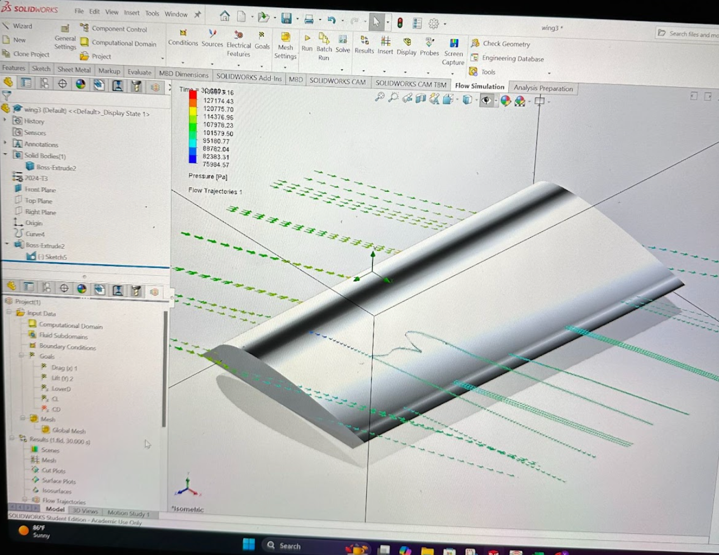
Task: Select the Goals tool icon
Action: tap(262, 40)
